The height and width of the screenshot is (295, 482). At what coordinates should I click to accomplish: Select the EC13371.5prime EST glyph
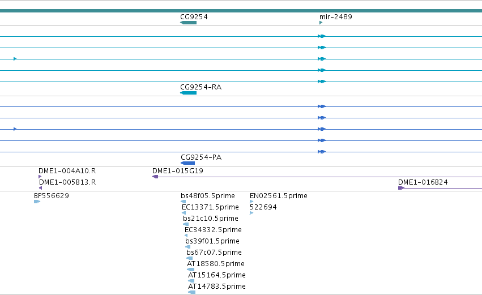tap(184, 213)
